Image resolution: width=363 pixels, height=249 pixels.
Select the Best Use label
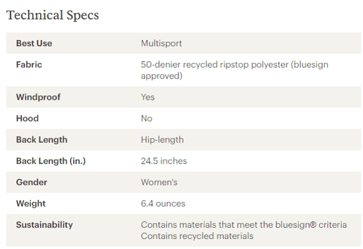(x=34, y=43)
